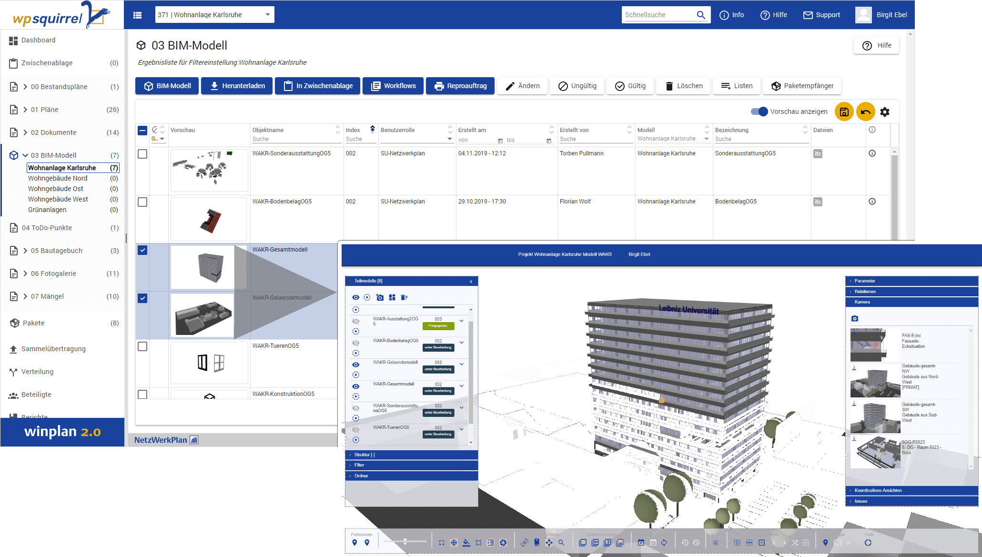Viewport: 982px width, 557px height.
Task: Check the WAKR-SonderausstattungOG5 row checkbox
Action: 142,154
